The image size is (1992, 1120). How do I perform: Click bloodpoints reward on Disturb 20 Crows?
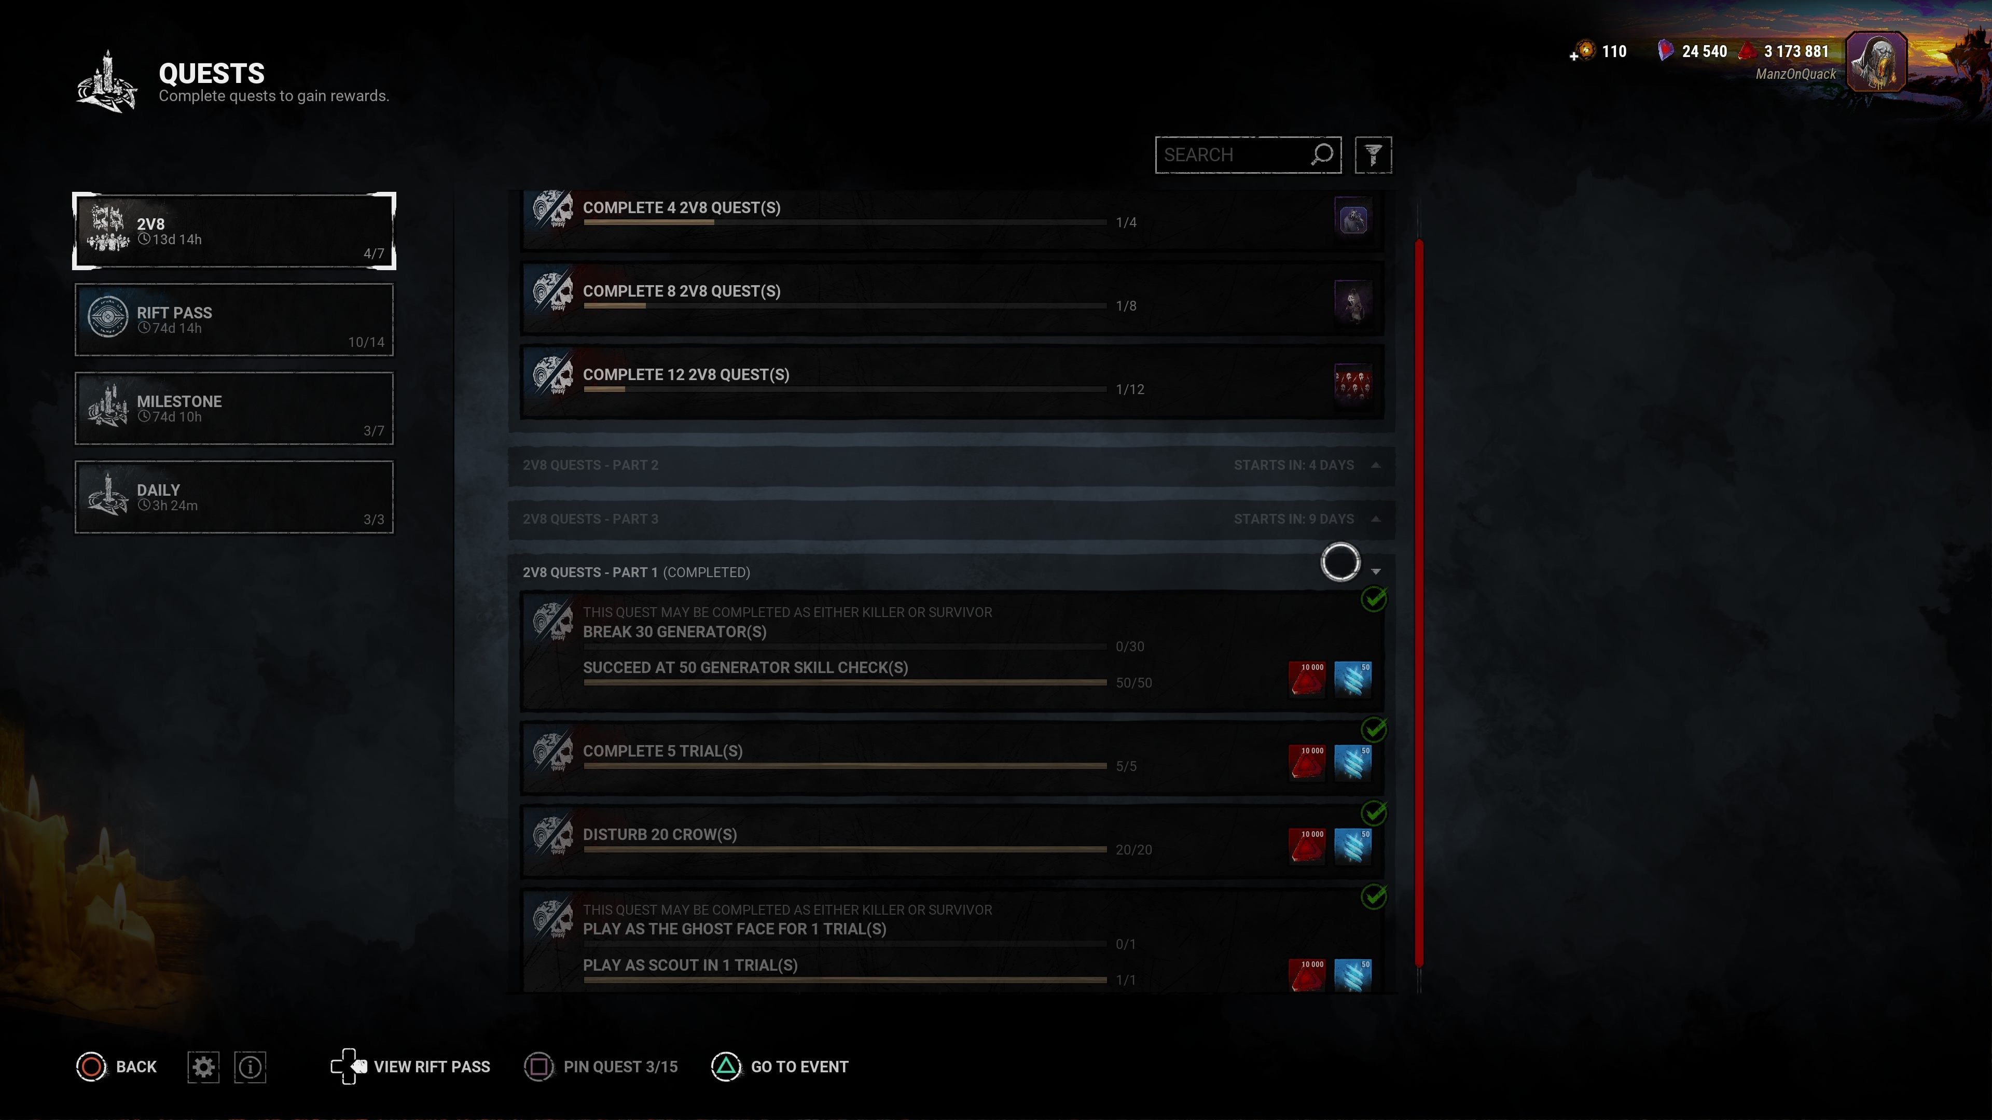[x=1307, y=846]
